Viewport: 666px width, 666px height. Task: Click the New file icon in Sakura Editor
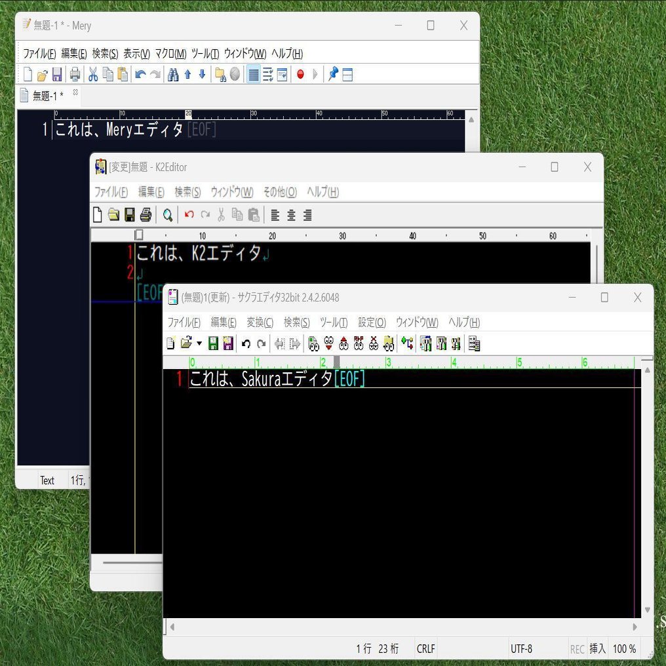click(x=170, y=343)
